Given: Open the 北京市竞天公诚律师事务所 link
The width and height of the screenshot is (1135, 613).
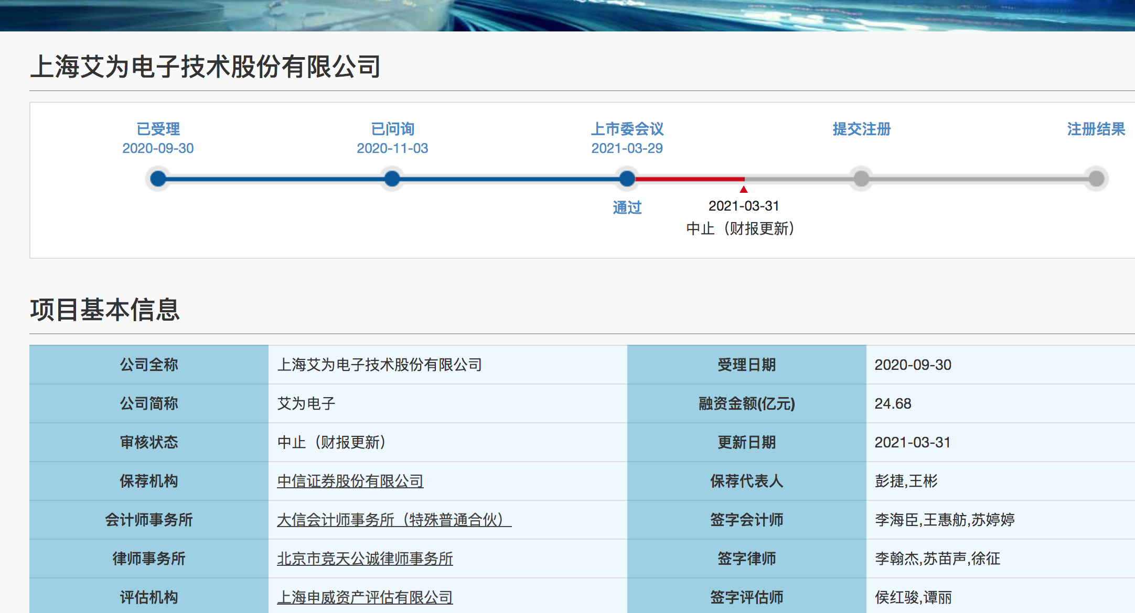Looking at the screenshot, I should [x=365, y=559].
